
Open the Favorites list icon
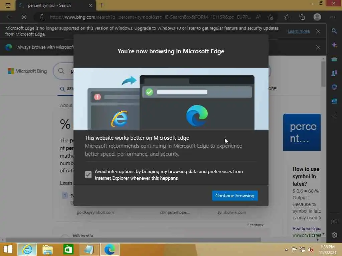287,17
